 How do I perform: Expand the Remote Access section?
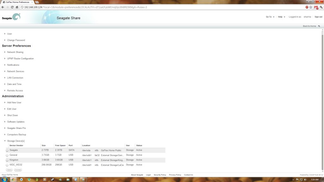15,91
